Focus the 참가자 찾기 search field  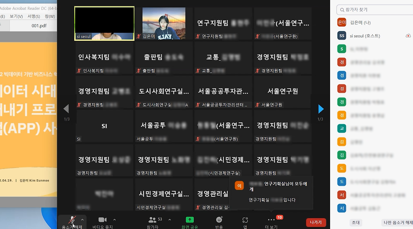[x=375, y=10]
